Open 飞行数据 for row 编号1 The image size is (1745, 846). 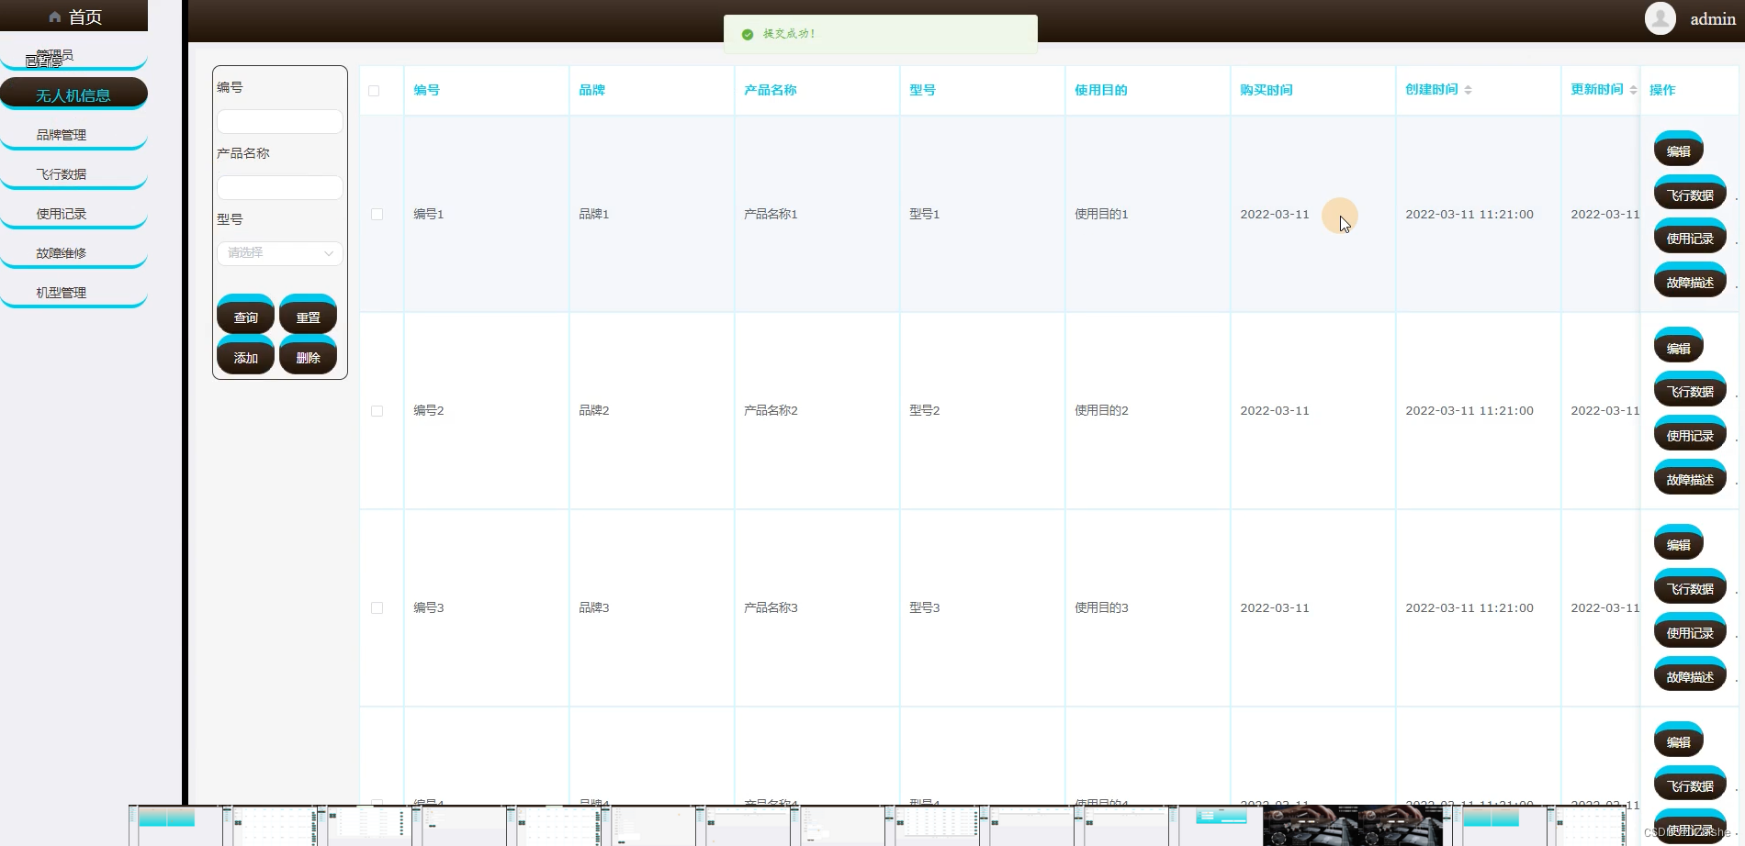tap(1690, 194)
